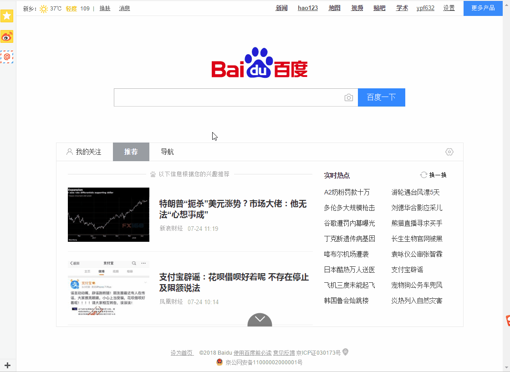Open hot topic 飞机三度未能起飞
Image resolution: width=510 pixels, height=372 pixels.
349,285
